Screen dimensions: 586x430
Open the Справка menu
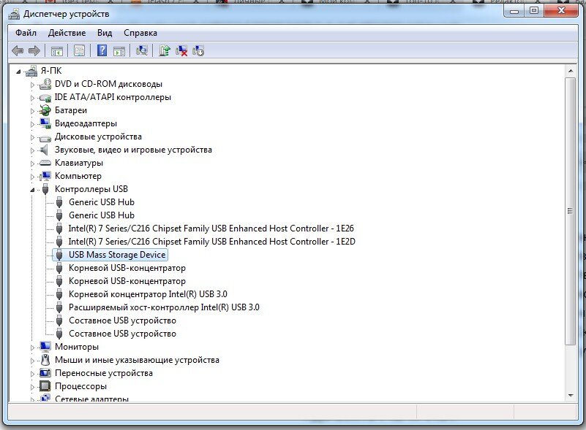tap(140, 33)
